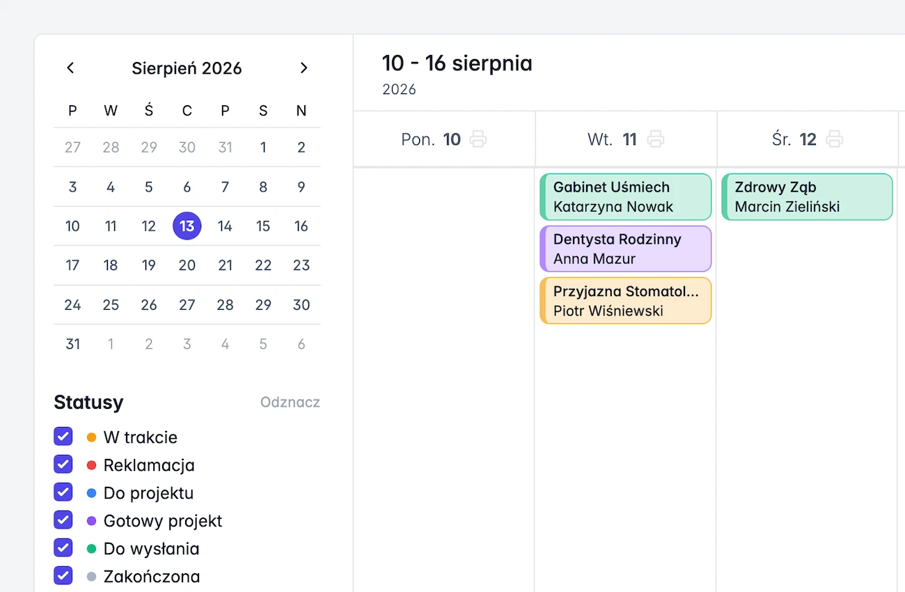Screen dimensions: 905x592
Task: Click the purple dot next to Gotowy projekt
Action: pos(91,521)
